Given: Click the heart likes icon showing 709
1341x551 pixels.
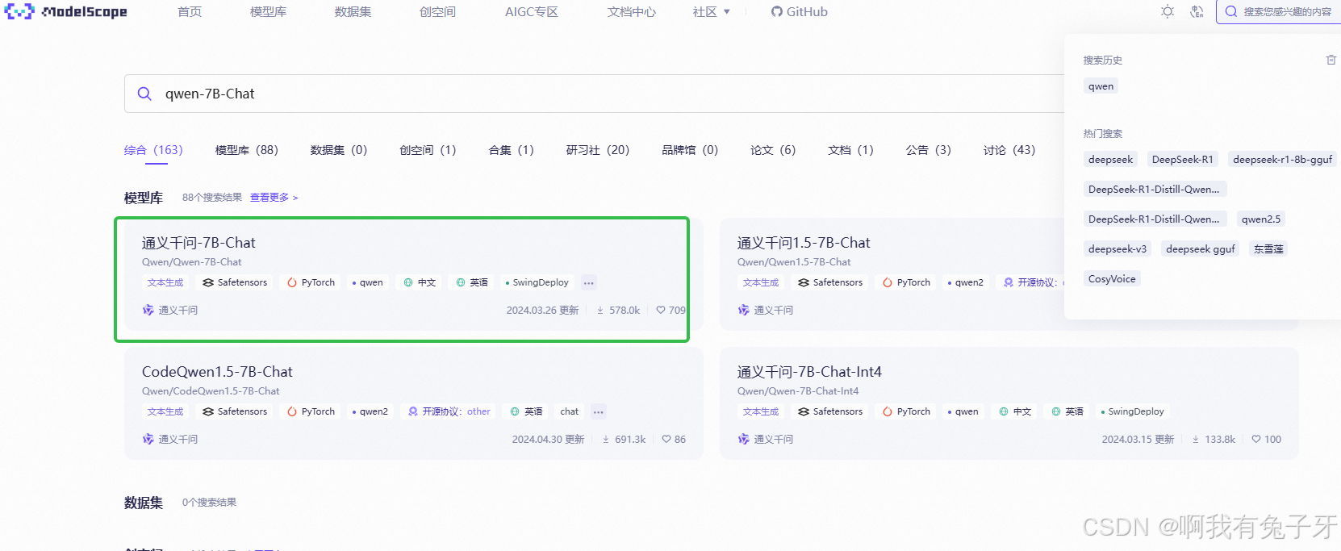Looking at the screenshot, I should pyautogui.click(x=661, y=310).
